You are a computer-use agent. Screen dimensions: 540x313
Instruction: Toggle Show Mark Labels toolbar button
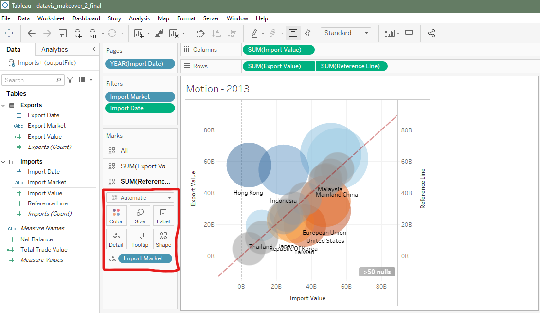click(293, 33)
